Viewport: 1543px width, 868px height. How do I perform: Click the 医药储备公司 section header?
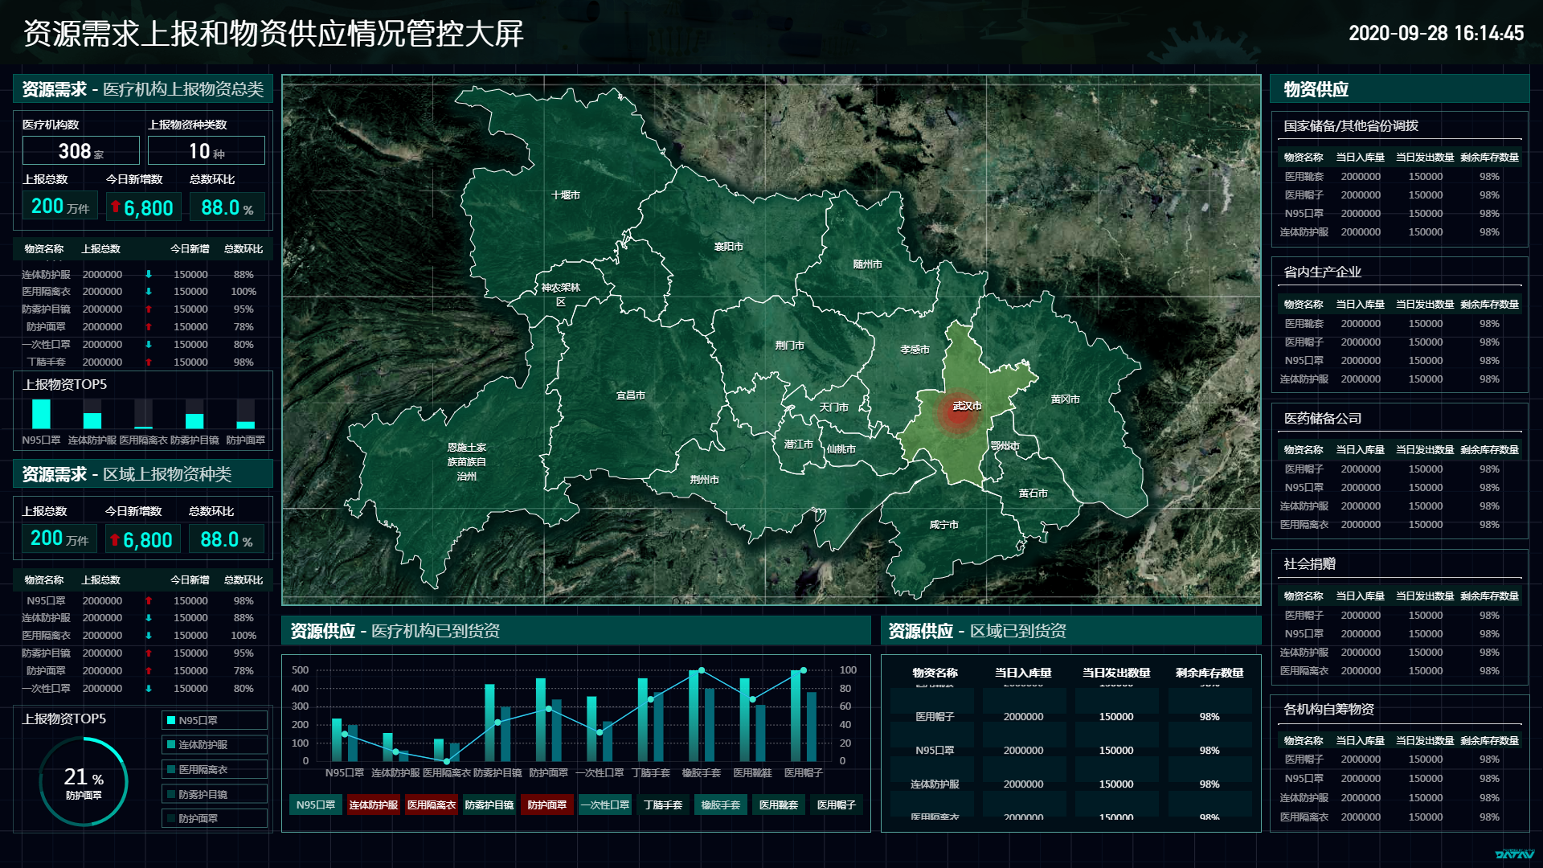(x=1322, y=418)
